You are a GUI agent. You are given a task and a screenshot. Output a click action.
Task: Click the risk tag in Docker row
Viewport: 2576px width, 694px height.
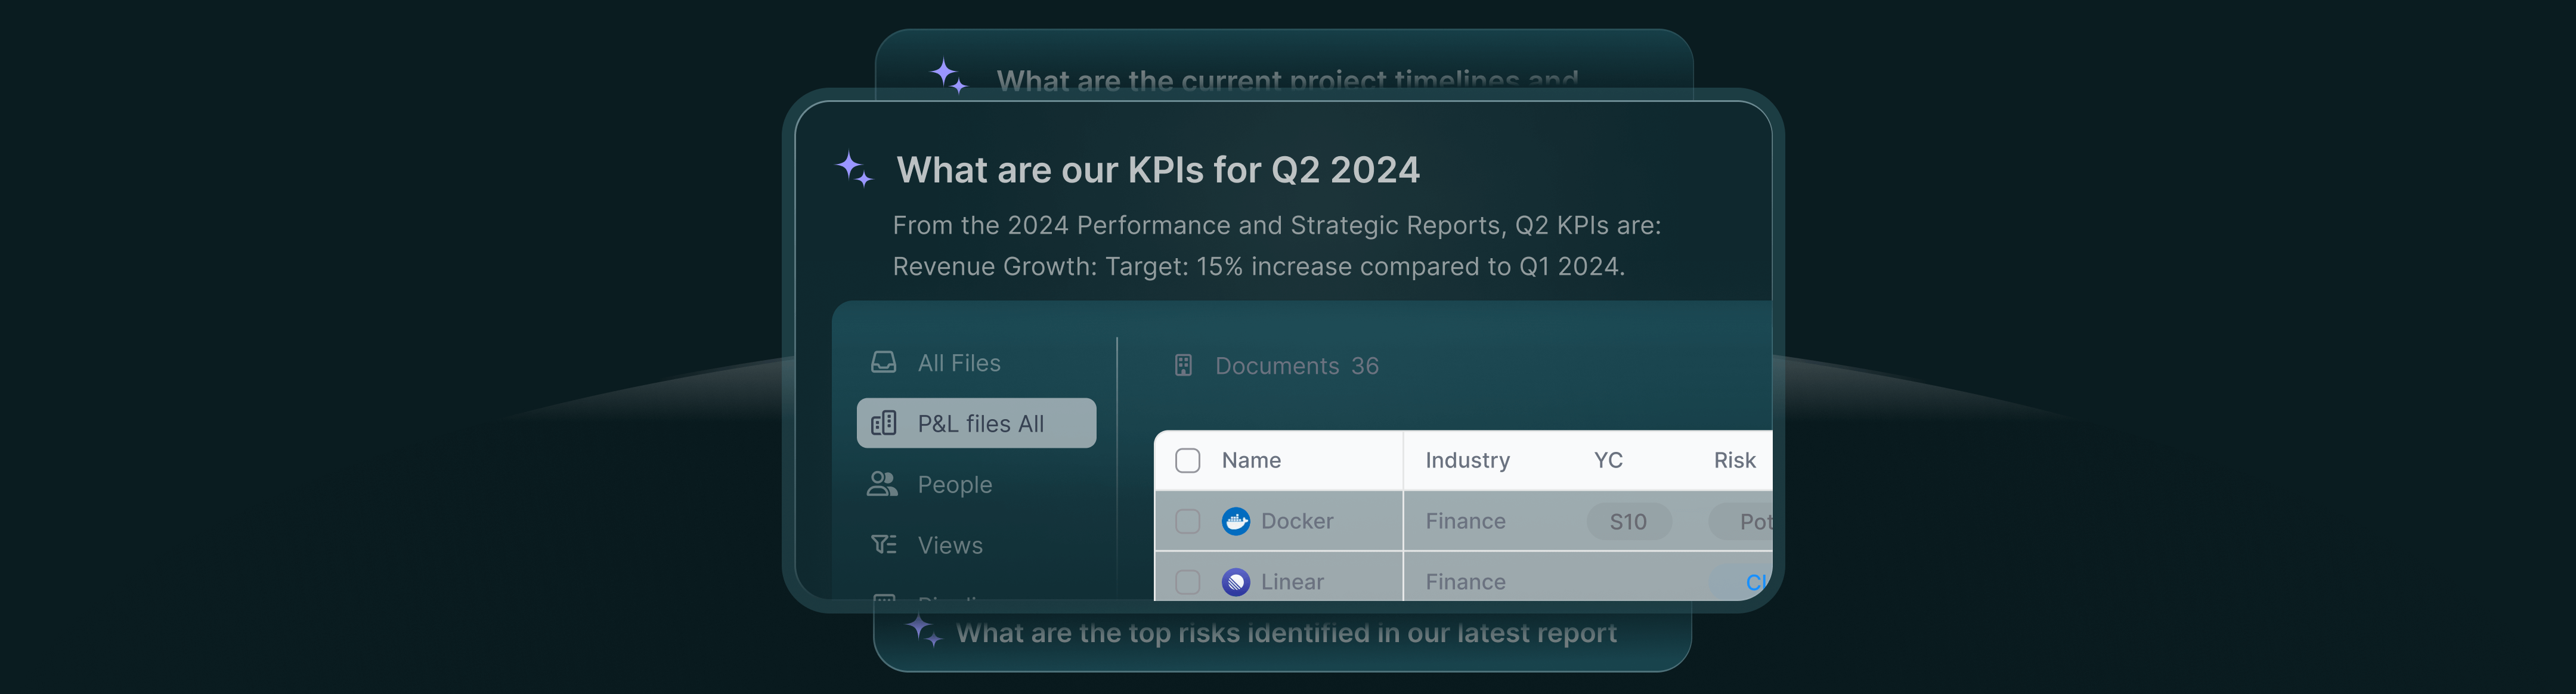pos(1741,521)
